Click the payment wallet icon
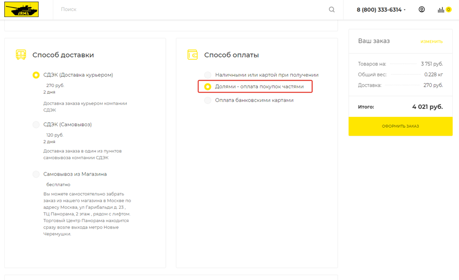The width and height of the screenshot is (459, 280). click(x=192, y=55)
